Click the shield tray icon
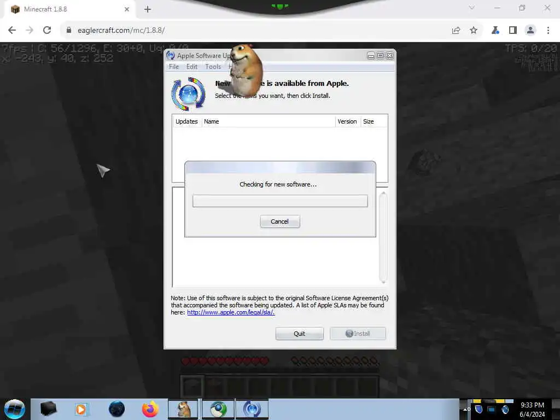560x420 pixels. (x=479, y=409)
